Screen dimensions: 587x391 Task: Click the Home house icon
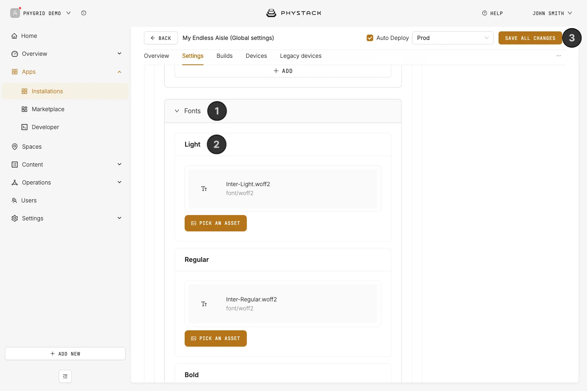[x=14, y=36]
